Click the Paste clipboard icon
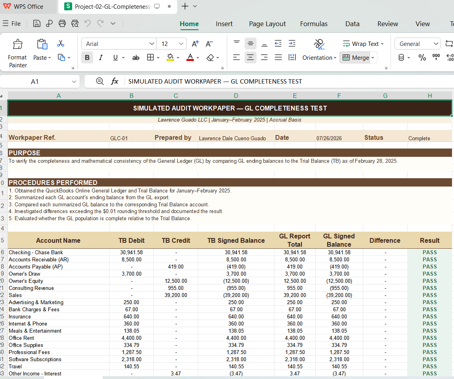The width and height of the screenshot is (454, 379). [x=42, y=44]
